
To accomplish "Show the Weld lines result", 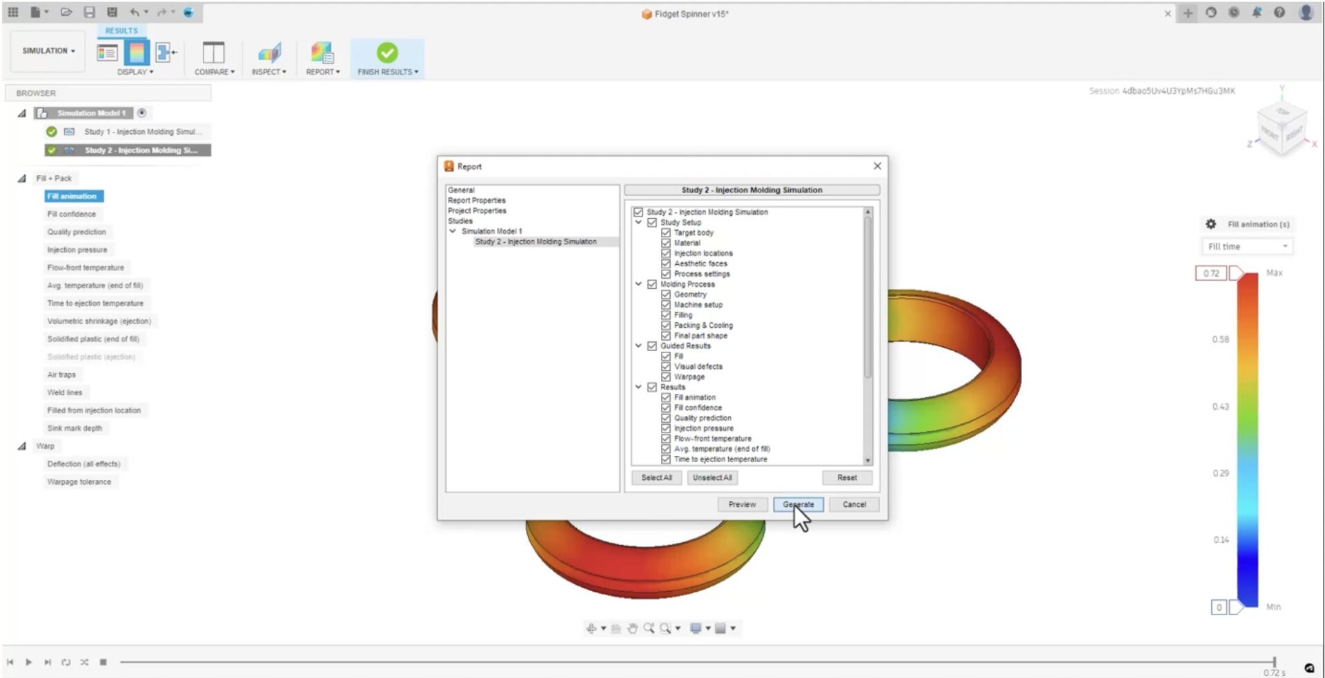I will click(x=65, y=392).
